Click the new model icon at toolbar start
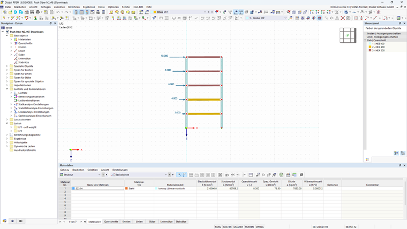Screen dimensions: 407x229 [x=5, y=12]
